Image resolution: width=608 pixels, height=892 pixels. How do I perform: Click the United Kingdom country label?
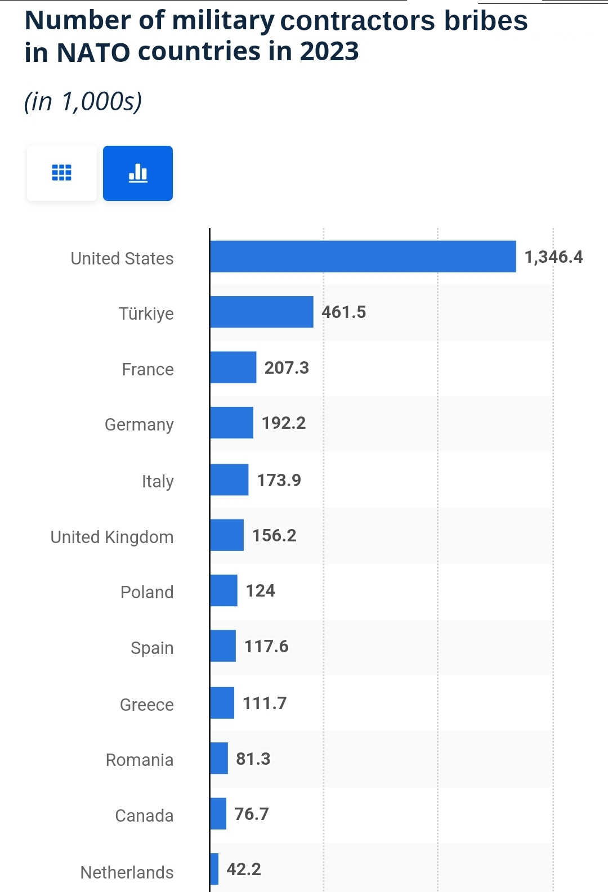click(x=112, y=537)
